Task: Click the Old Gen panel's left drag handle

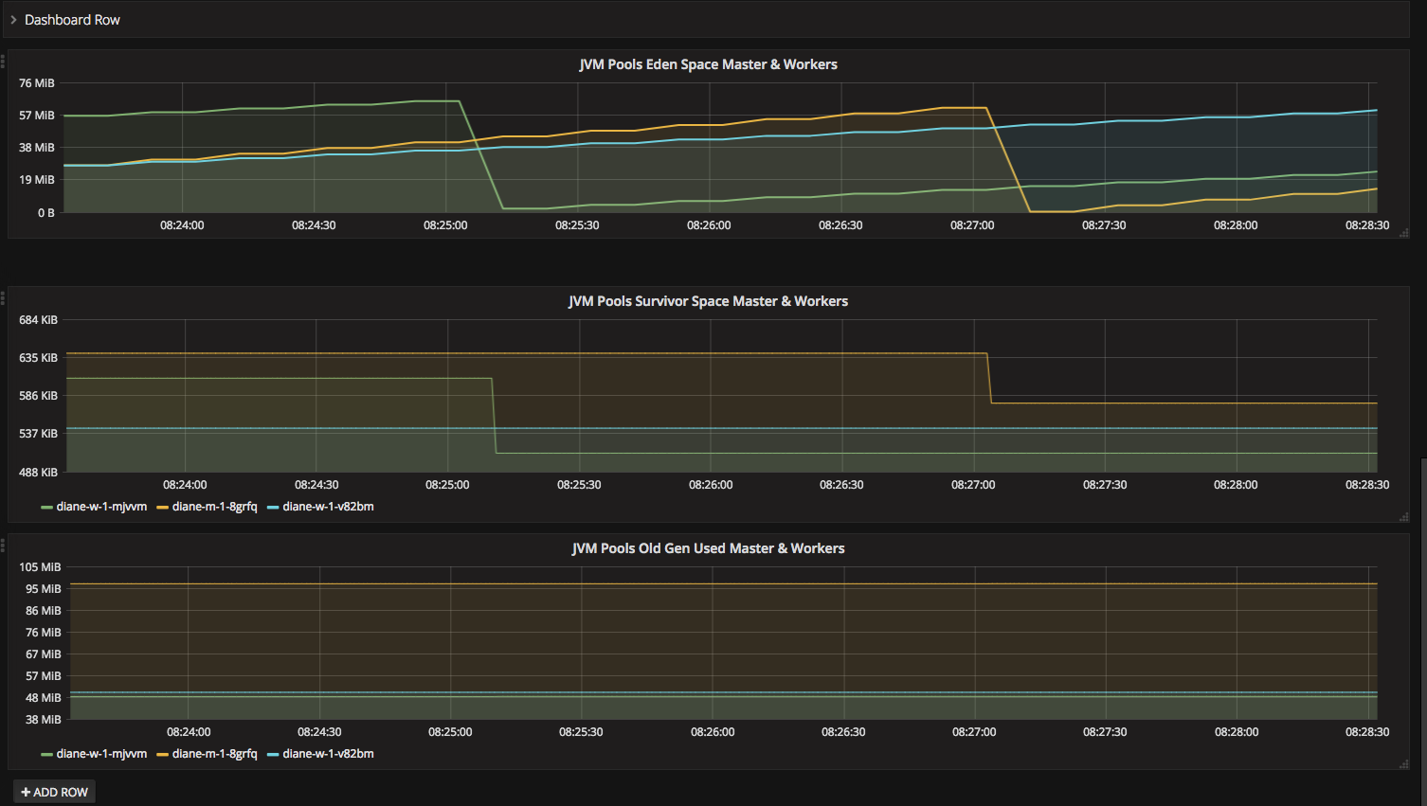Action: coord(3,546)
